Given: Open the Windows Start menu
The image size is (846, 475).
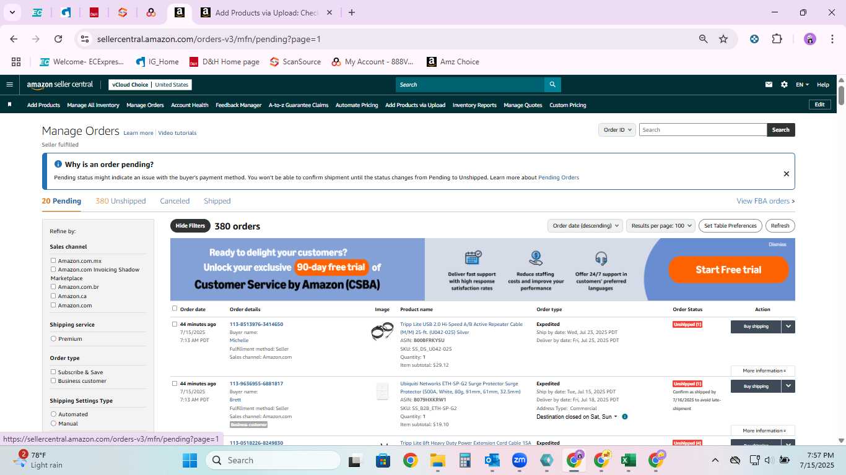Looking at the screenshot, I should 190,460.
